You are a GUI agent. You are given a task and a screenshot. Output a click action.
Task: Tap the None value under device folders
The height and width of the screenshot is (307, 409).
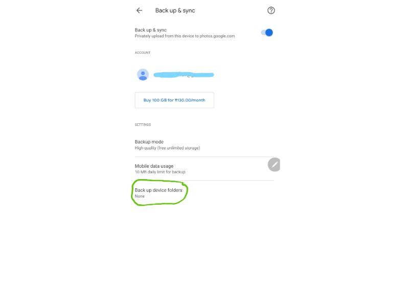pos(140,196)
